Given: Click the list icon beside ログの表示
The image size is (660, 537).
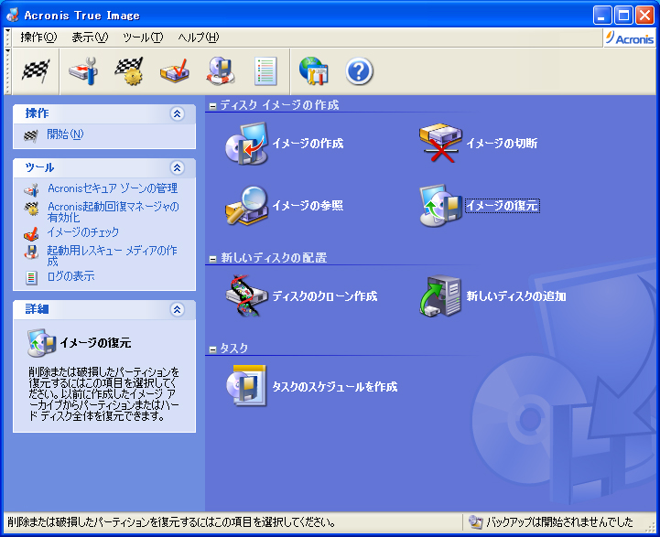Looking at the screenshot, I should [31, 277].
